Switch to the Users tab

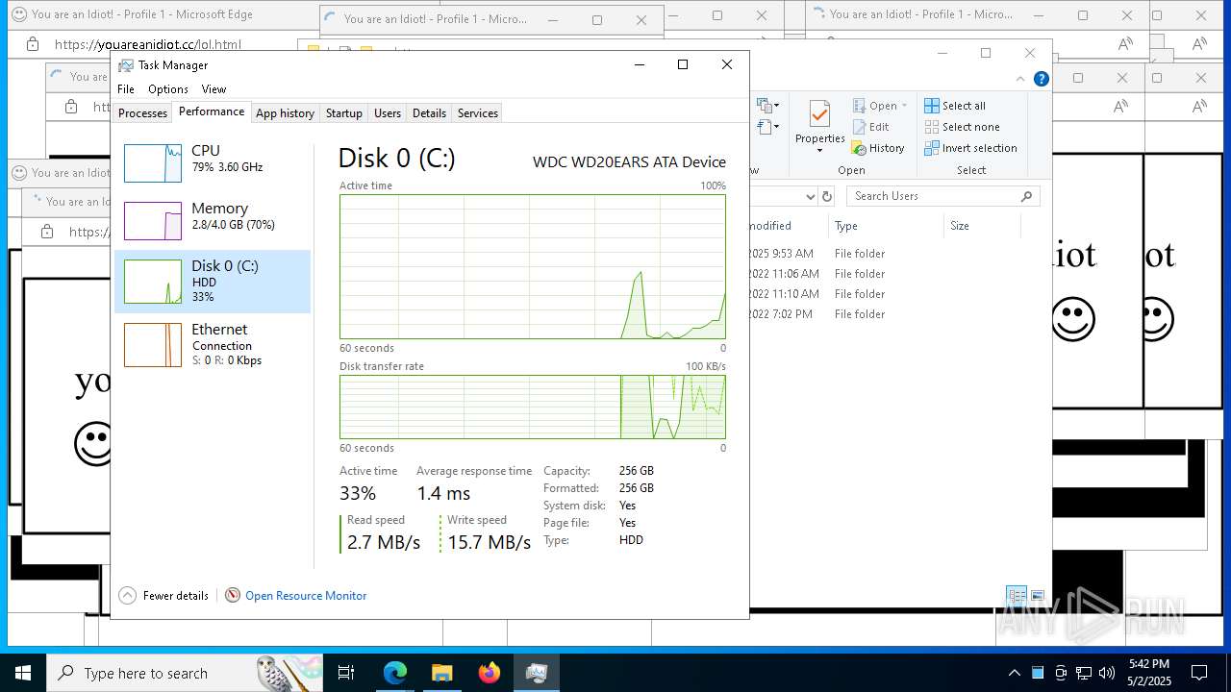(388, 113)
